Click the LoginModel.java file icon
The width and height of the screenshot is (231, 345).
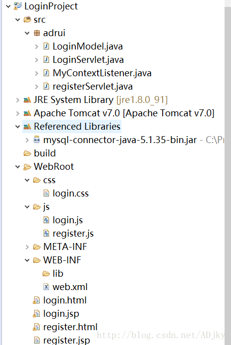point(46,46)
